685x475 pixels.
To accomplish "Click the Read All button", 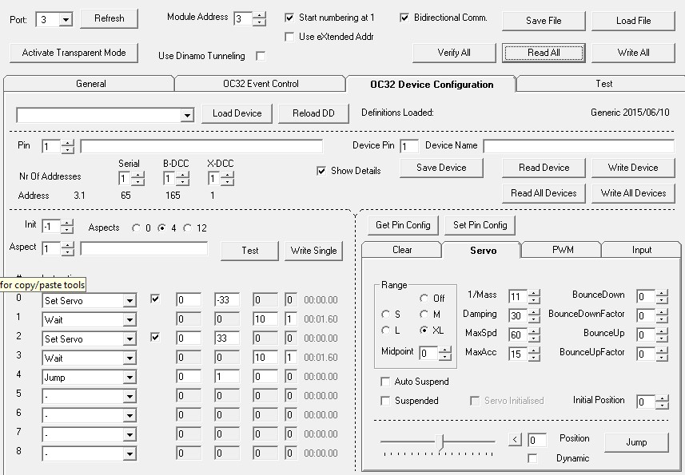I will 544,53.
